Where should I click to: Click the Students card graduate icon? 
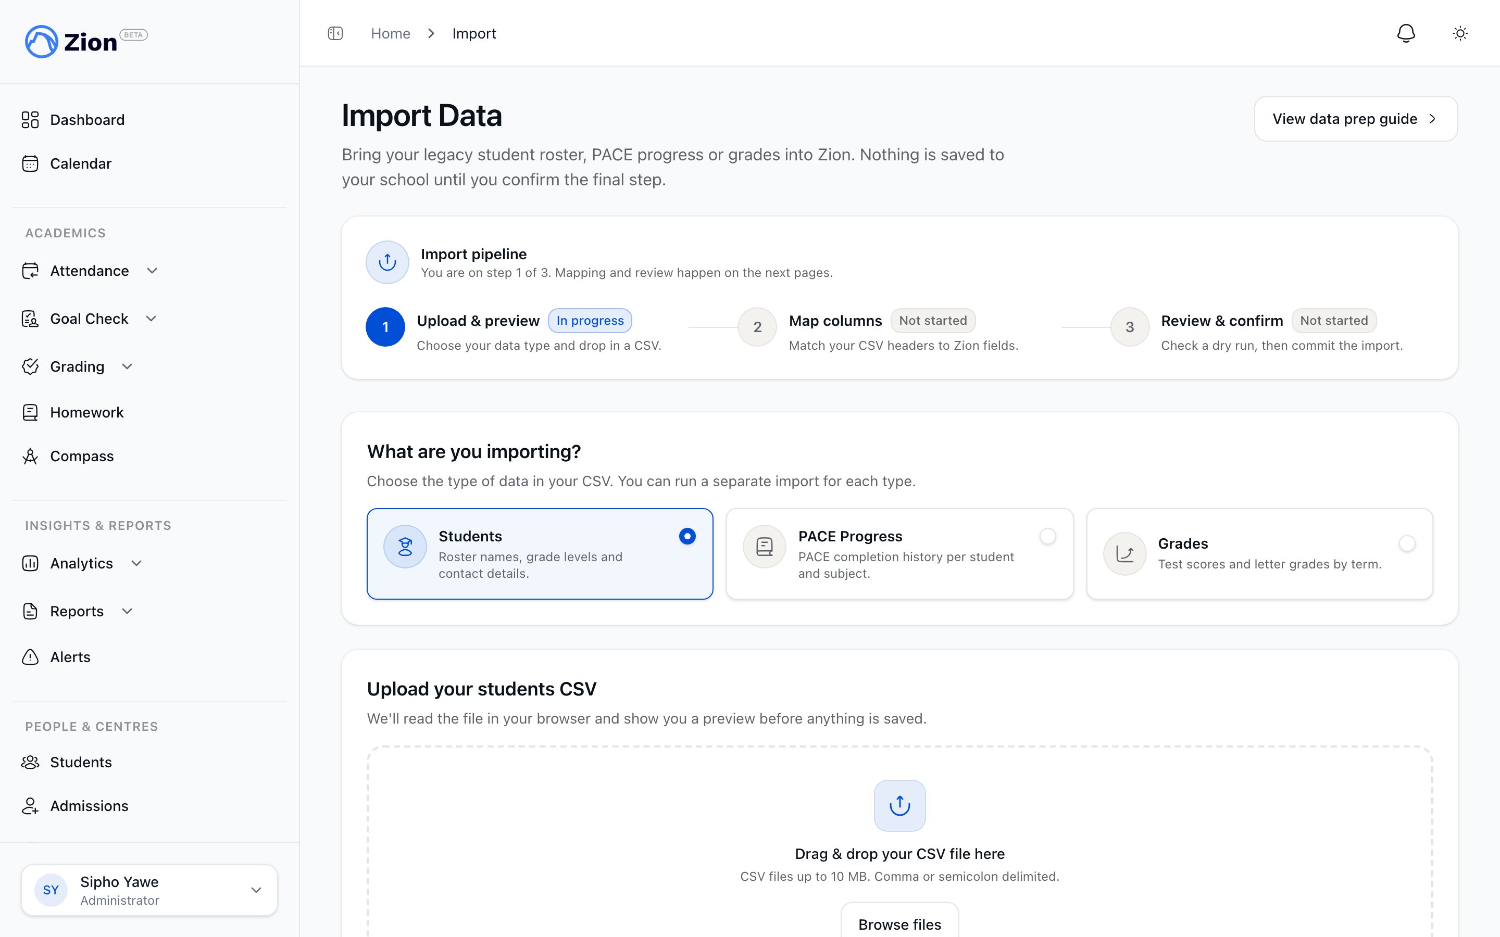pos(405,547)
